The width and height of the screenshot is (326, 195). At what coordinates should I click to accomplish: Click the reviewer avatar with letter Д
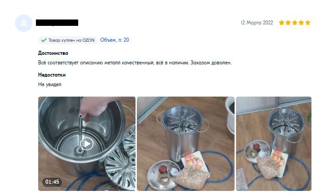pyautogui.click(x=24, y=23)
